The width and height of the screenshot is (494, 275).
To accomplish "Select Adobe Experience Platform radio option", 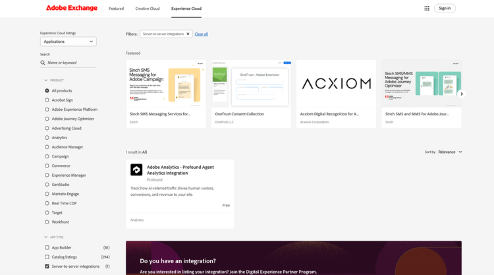I will (x=47, y=109).
